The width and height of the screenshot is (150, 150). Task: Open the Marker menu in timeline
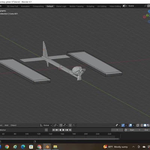[3, 130]
